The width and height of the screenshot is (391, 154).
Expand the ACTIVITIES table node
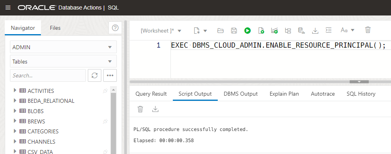click(x=15, y=90)
